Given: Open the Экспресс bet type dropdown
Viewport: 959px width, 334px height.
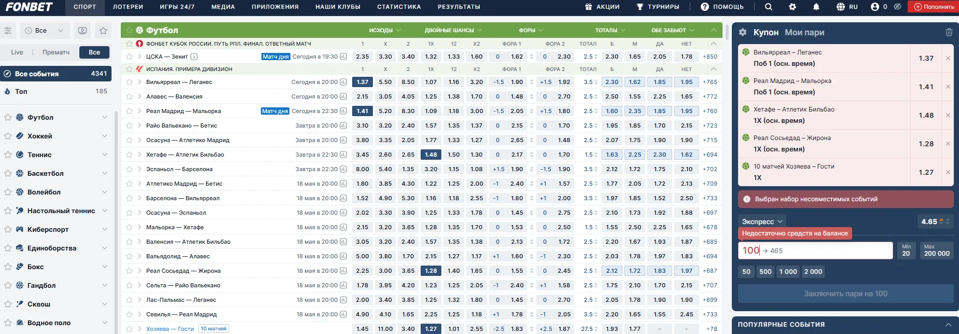Looking at the screenshot, I should click(762, 221).
